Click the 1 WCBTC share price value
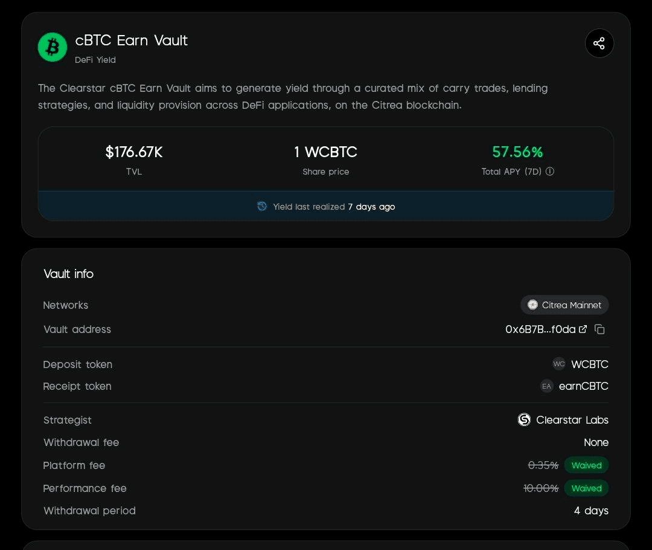 point(325,152)
